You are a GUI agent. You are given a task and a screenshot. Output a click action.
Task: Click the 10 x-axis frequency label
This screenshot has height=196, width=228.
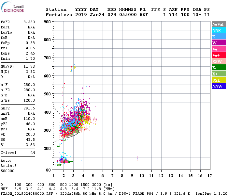point(142,176)
